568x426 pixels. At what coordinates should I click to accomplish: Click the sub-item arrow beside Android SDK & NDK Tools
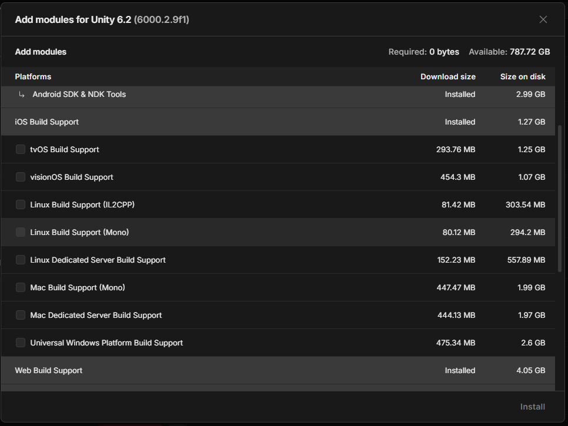click(x=22, y=94)
